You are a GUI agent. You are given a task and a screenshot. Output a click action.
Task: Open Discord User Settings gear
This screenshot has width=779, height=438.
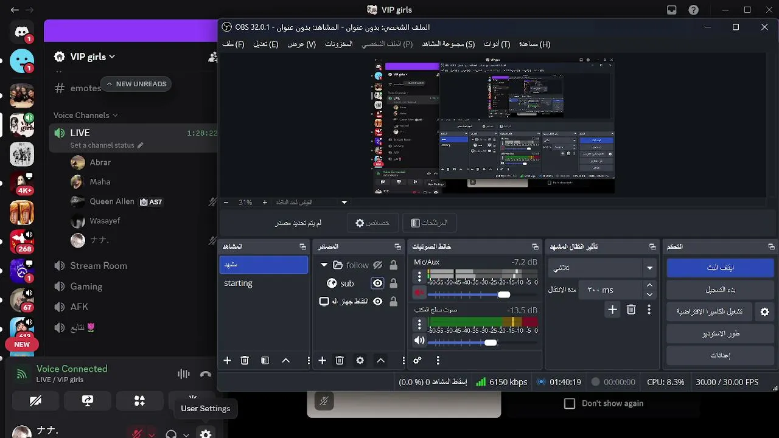[x=206, y=434]
